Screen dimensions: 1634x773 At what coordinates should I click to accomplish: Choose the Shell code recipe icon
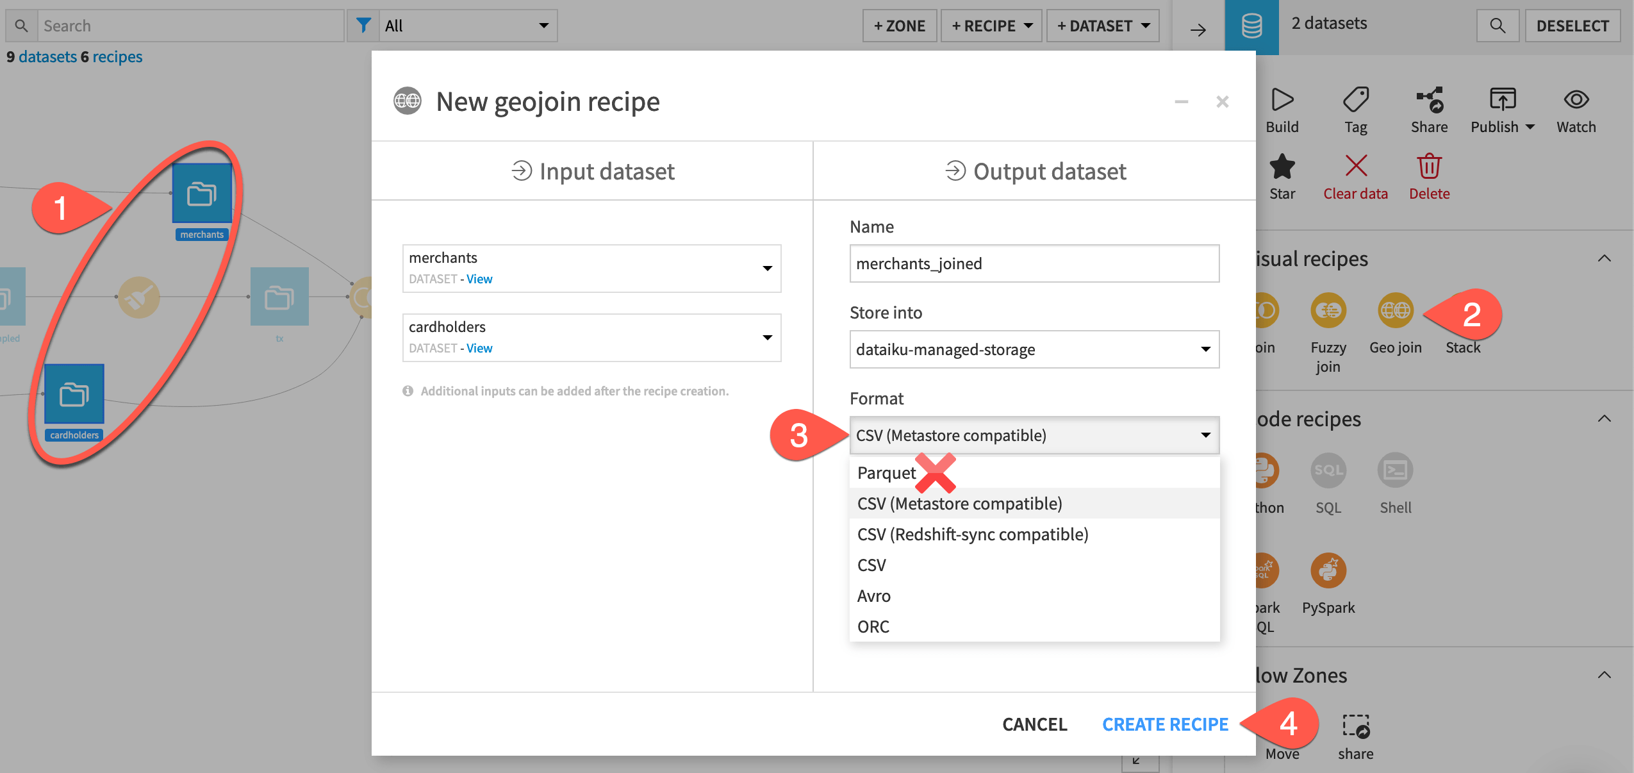tap(1396, 470)
